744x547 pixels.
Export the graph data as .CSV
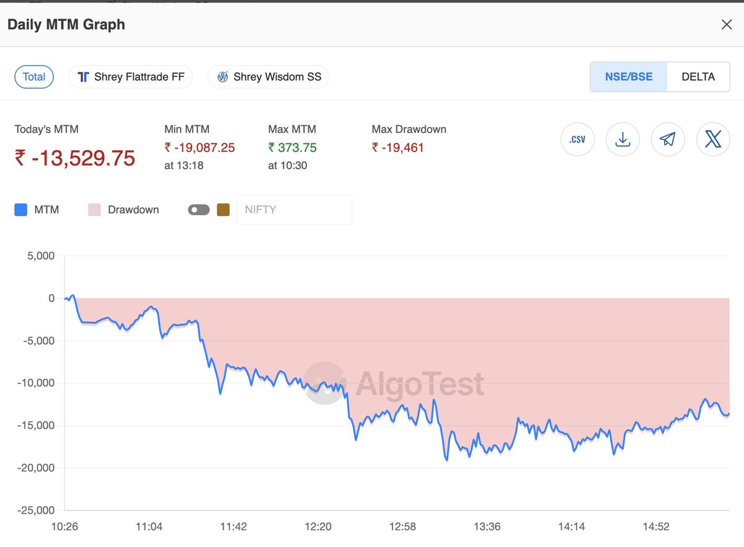(577, 140)
